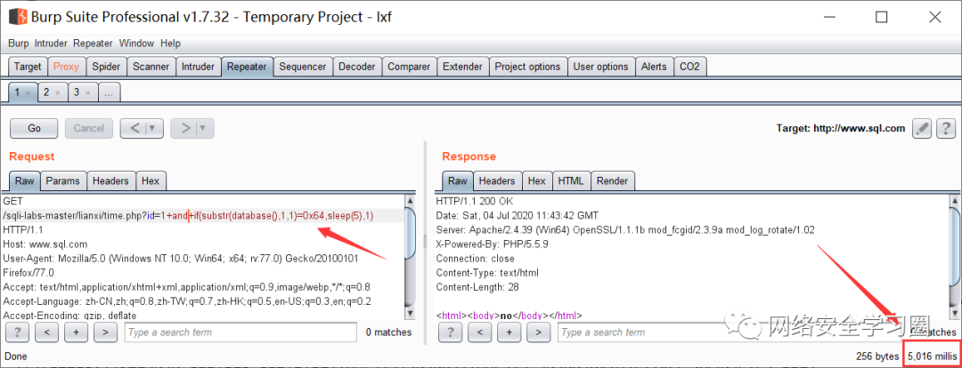Viewport: 962px width, 368px height.
Task: Click the request search plus options button
Action: click(76, 332)
